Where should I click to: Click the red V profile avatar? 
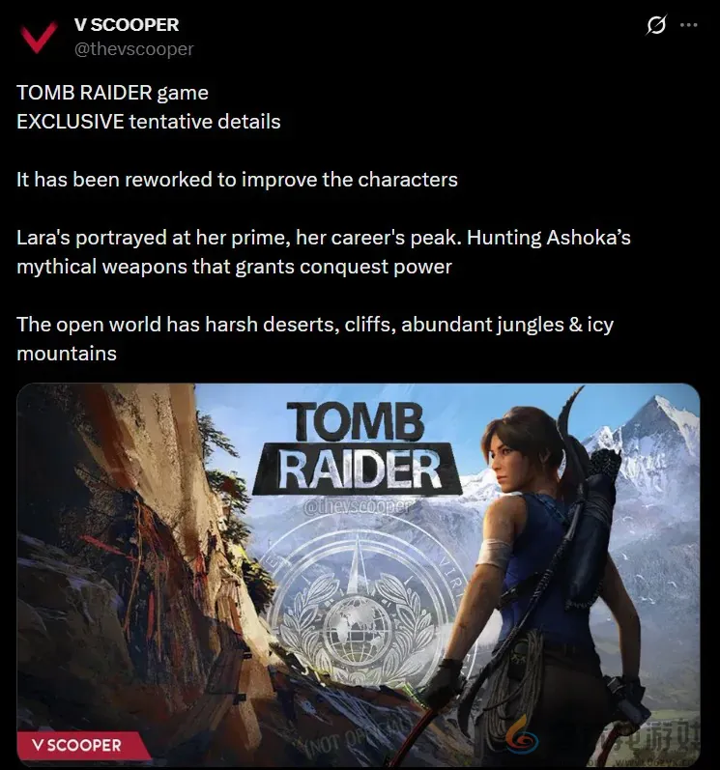click(39, 38)
